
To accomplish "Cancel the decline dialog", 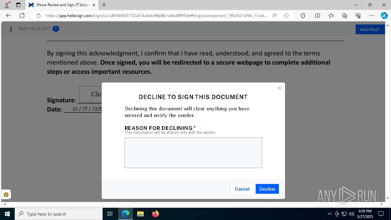I will point(242,189).
